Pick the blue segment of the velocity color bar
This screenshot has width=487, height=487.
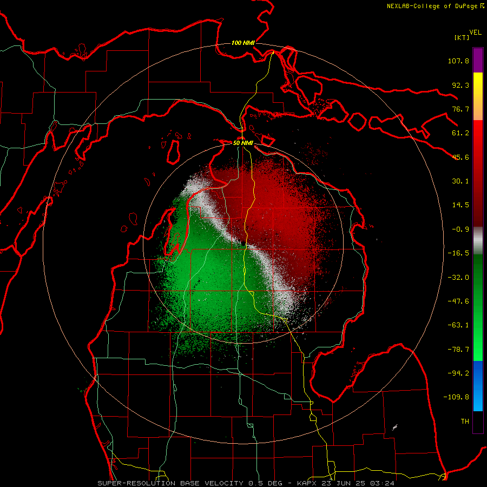(x=478, y=386)
